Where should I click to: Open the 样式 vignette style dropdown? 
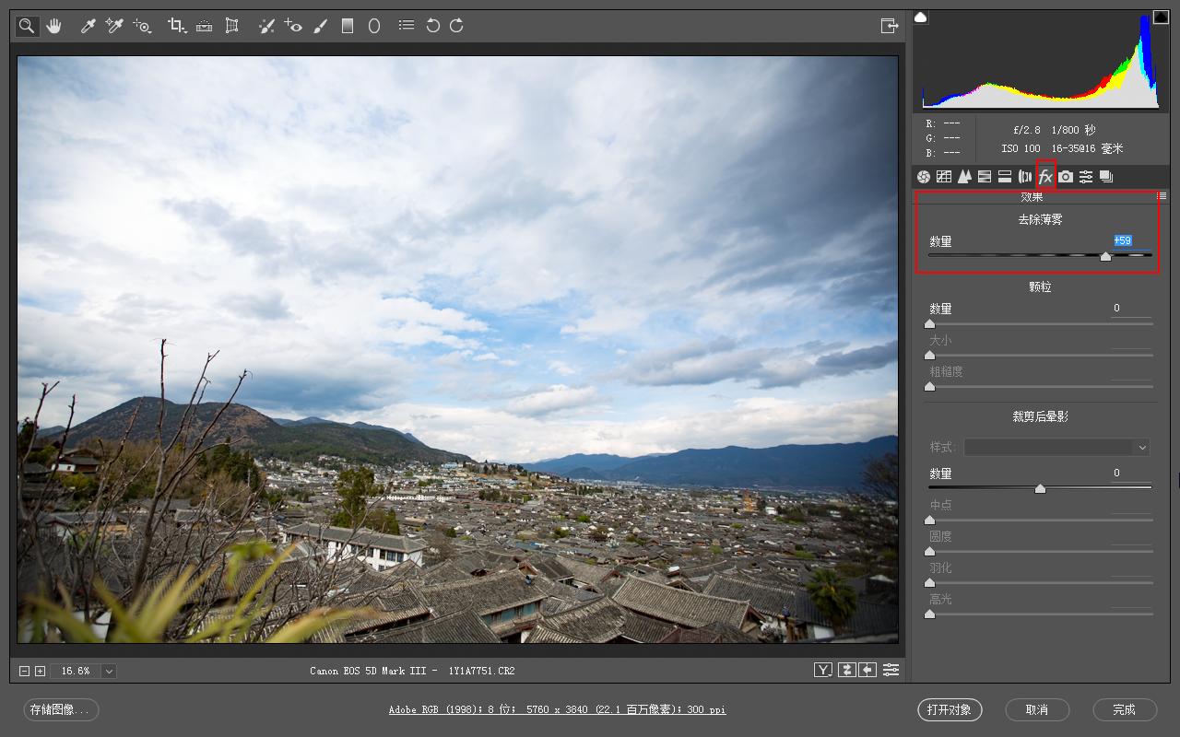(x=1056, y=447)
